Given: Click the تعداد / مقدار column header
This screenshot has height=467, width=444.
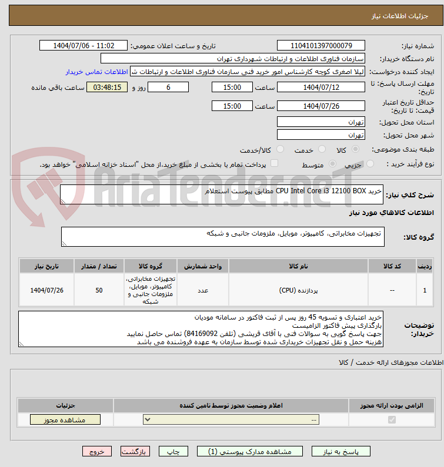Looking at the screenshot, I should click(99, 266).
